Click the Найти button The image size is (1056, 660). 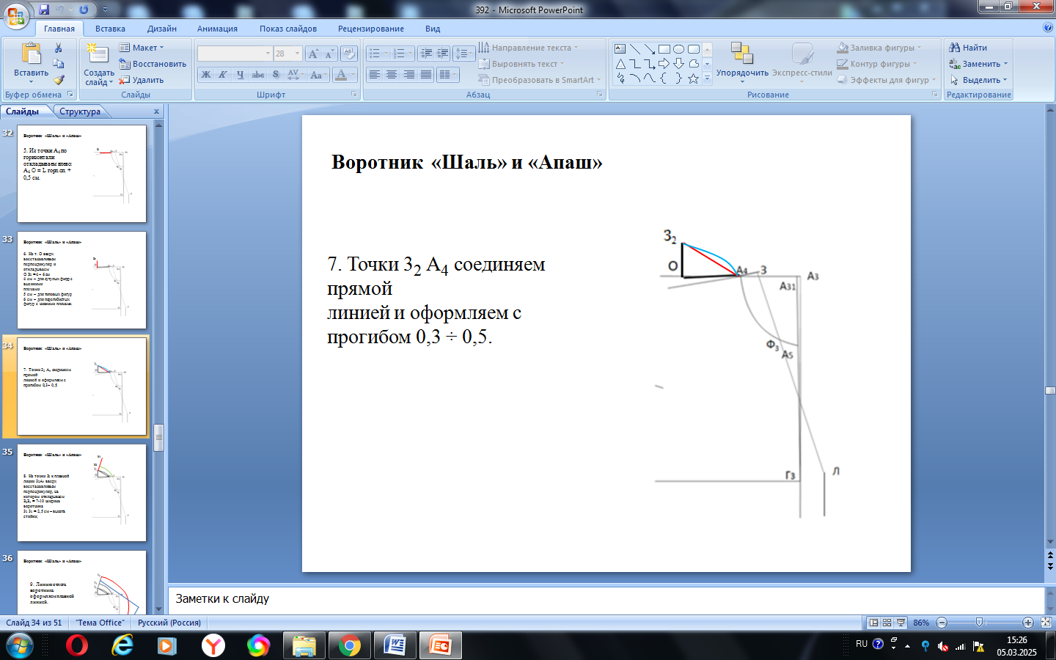click(968, 48)
